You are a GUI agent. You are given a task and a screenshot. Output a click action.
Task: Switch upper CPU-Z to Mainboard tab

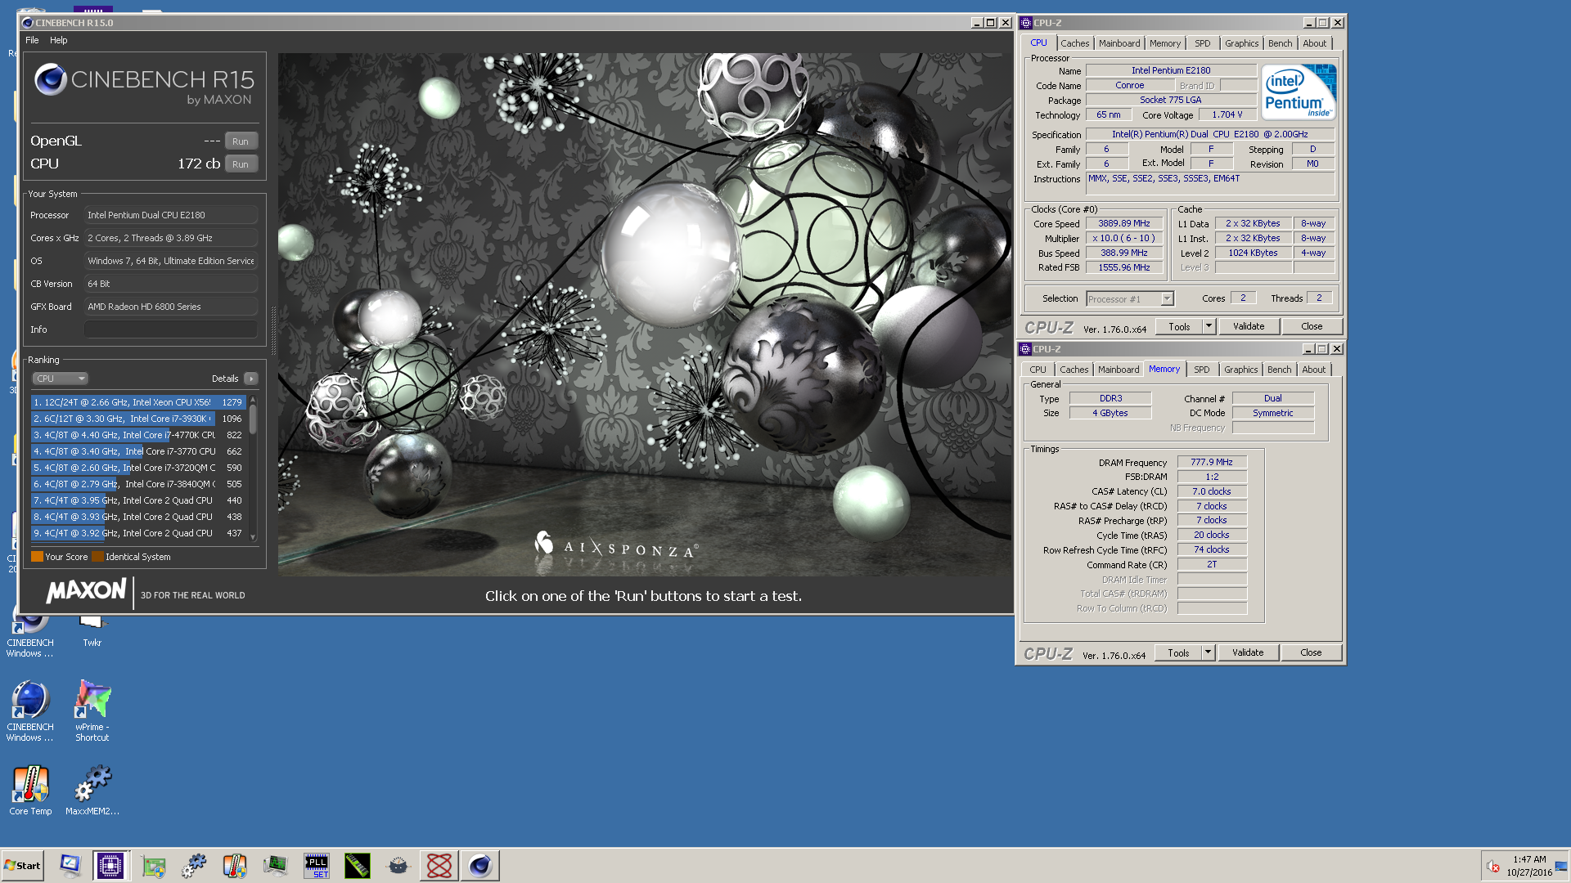pos(1119,43)
